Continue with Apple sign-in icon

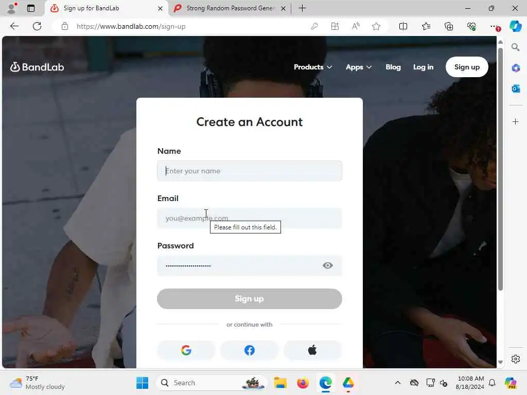[x=312, y=350]
